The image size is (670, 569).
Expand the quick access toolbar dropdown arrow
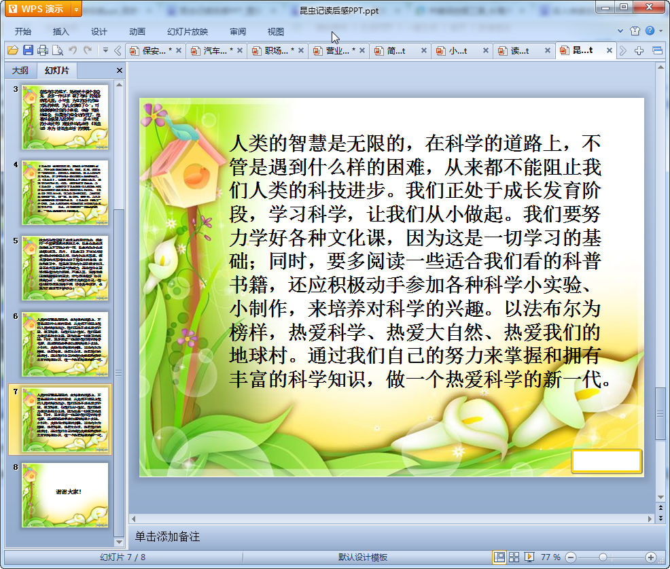105,50
